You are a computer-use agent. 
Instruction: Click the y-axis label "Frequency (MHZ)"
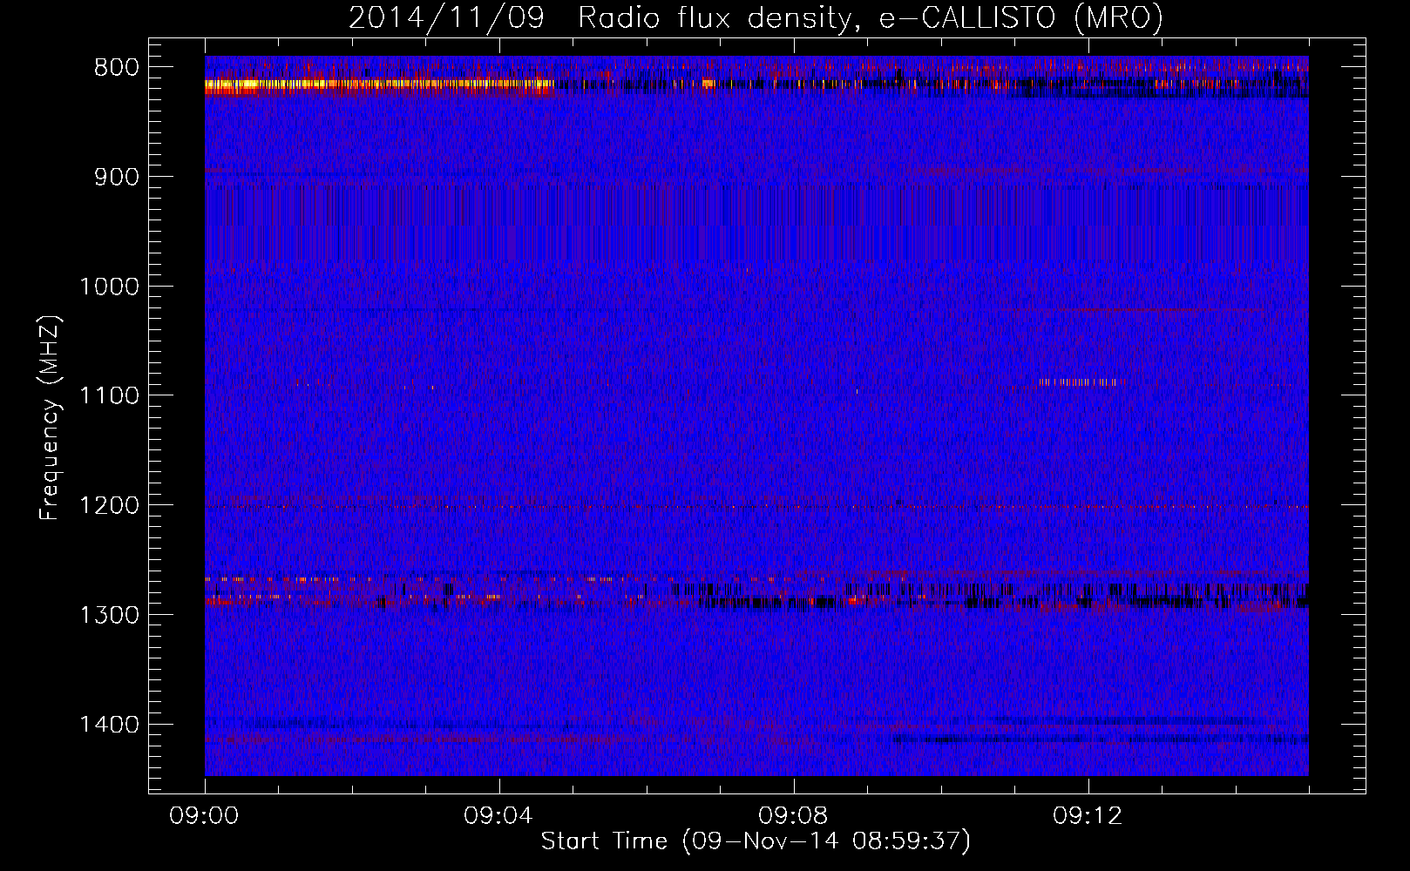50,417
